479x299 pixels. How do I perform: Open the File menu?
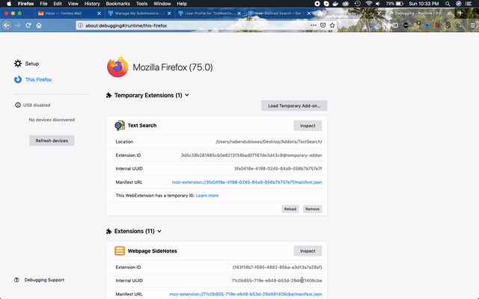pos(43,4)
